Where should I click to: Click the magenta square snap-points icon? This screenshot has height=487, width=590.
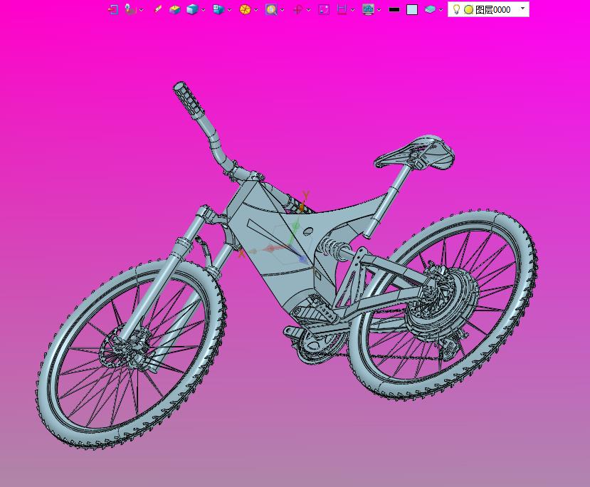pyautogui.click(x=324, y=9)
